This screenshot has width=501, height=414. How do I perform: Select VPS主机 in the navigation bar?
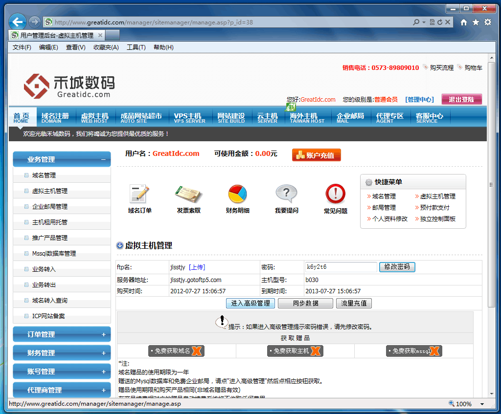click(189, 117)
